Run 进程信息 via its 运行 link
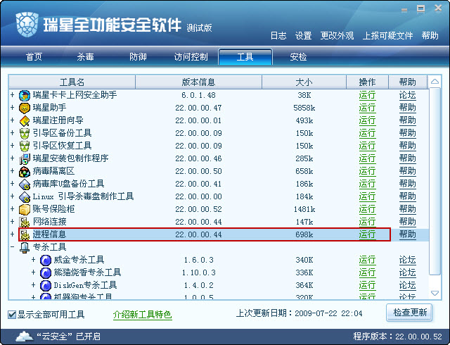This screenshot has width=450, height=345. click(x=367, y=234)
